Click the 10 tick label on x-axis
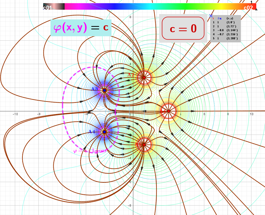265x215 pixels. (x=251, y=114)
